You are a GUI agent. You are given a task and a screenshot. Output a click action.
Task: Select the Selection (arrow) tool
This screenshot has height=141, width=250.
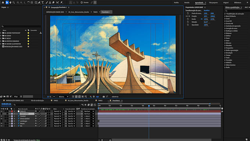click(x=7, y=3)
